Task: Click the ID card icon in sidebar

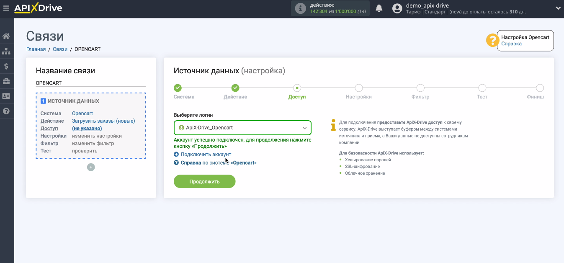Action: pyautogui.click(x=6, y=96)
